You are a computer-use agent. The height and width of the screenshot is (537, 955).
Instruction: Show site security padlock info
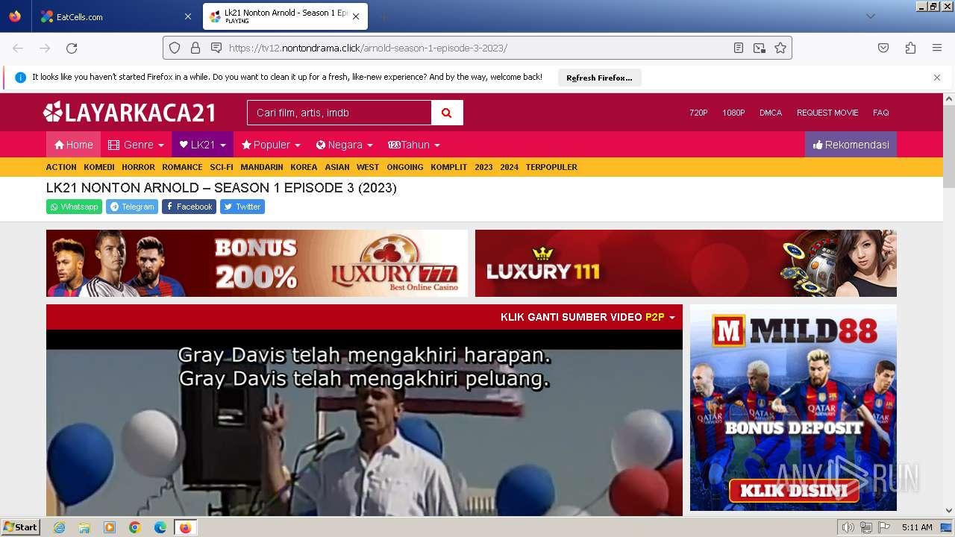point(195,48)
